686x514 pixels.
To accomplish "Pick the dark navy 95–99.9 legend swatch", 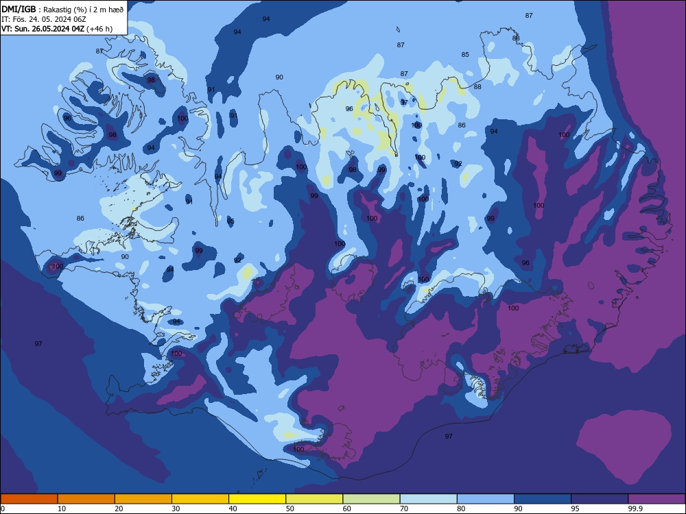I will coord(600,499).
